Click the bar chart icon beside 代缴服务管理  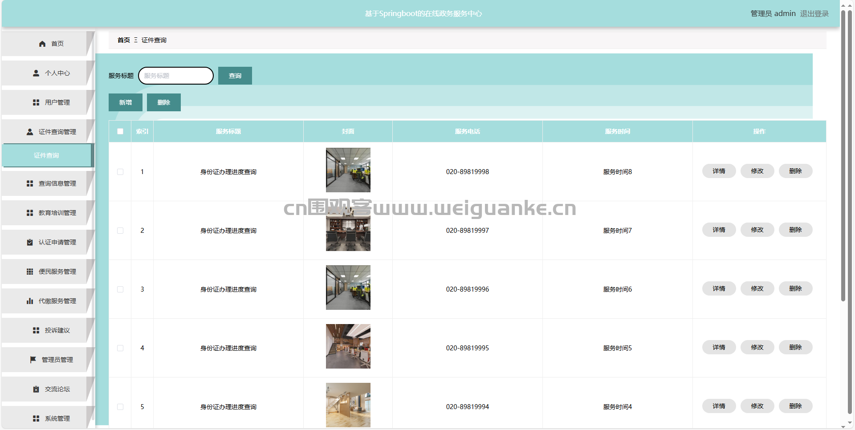30,301
